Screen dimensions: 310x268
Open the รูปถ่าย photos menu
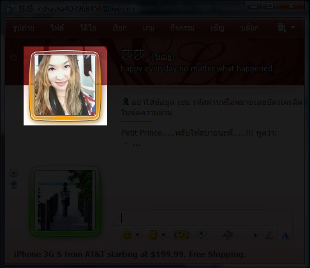24,28
